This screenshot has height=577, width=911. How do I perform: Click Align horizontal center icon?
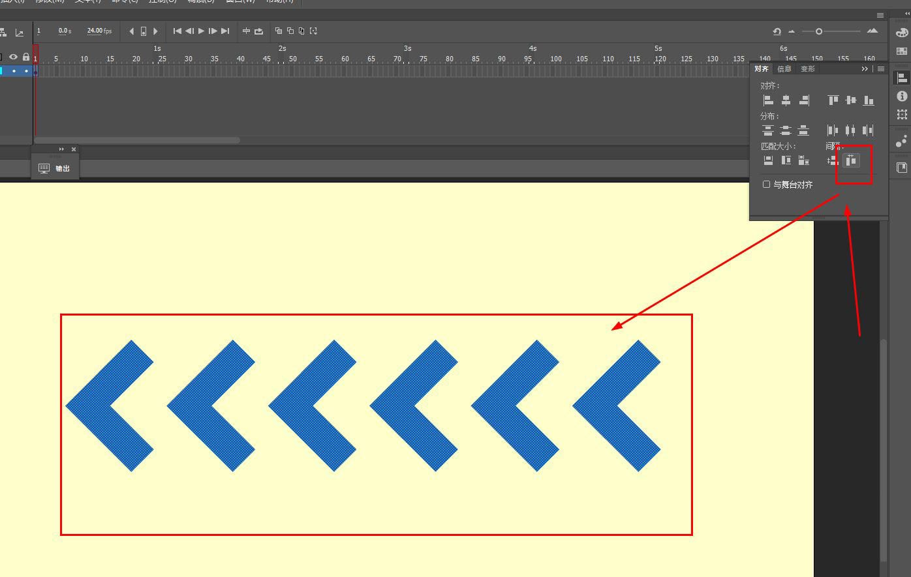pyautogui.click(x=786, y=100)
